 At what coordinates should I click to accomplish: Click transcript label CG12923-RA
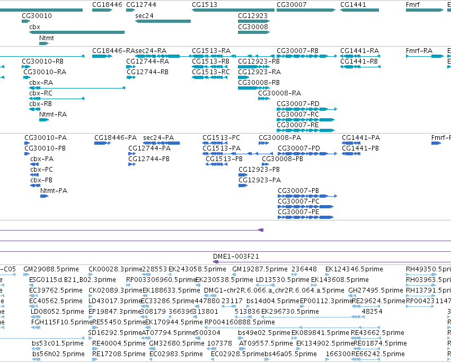259,72
